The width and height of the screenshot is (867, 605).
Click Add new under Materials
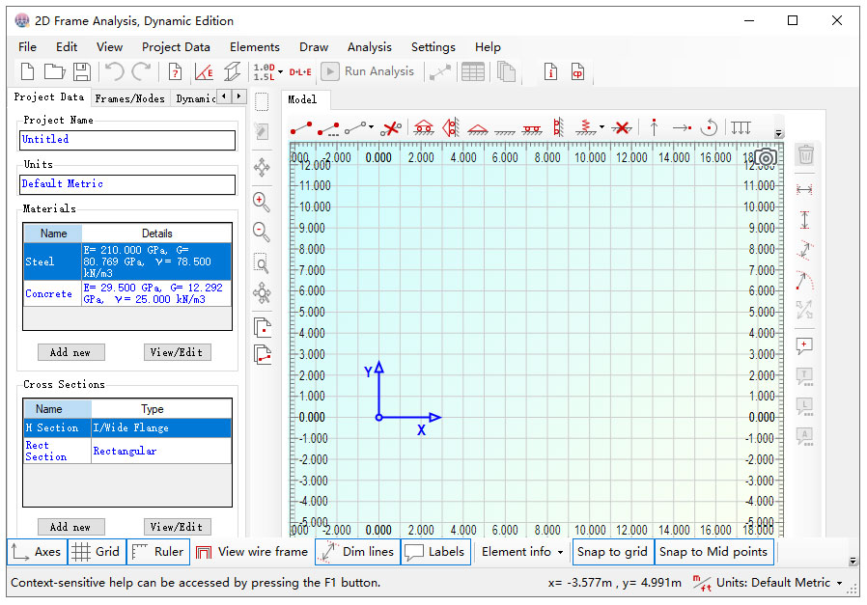70,352
